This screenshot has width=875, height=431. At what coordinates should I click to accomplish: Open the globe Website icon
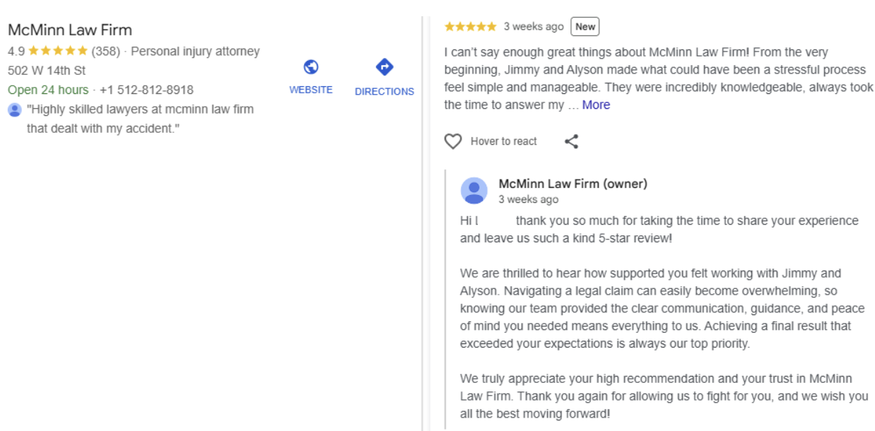(x=311, y=67)
